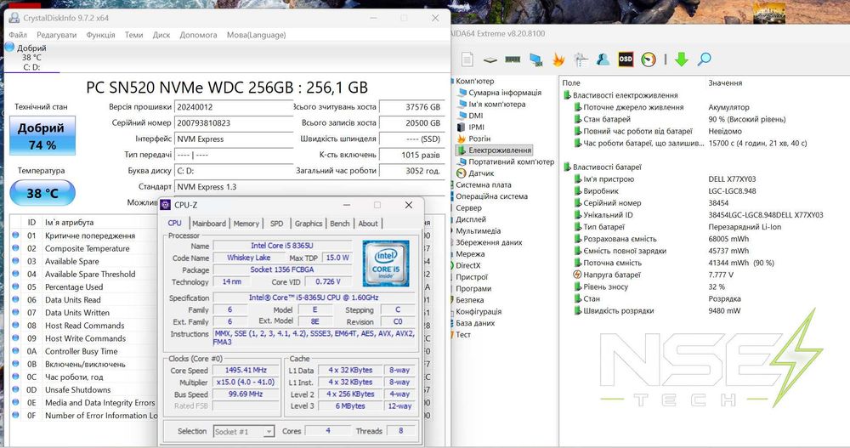850x448 pixels.
Task: Select Ім'я комп'ютера in the AIDA64 tree
Action: pos(497,104)
